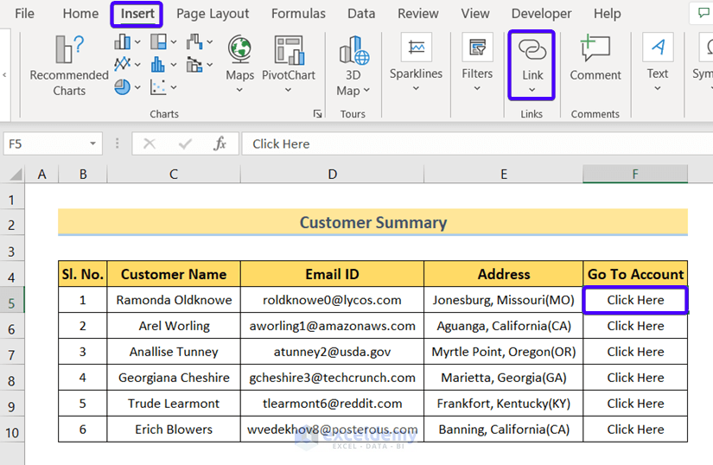Open the Formulas tab
The image size is (713, 465).
298,14
